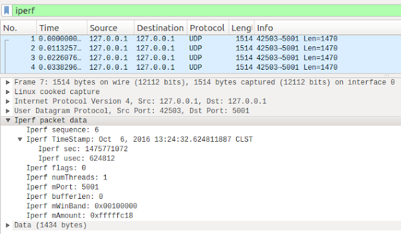Sort by Destination column header
The width and height of the screenshot is (401, 234).
click(x=160, y=28)
